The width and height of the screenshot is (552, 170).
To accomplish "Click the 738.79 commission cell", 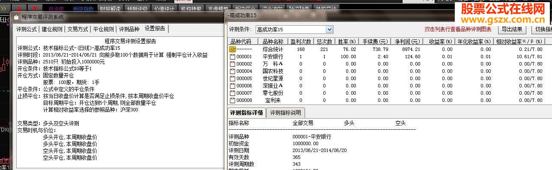I will pos(380,49).
